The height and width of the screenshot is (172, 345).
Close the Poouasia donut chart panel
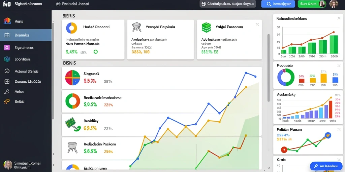tap(339, 66)
